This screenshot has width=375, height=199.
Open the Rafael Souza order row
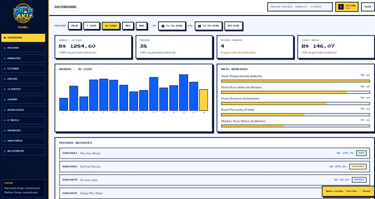pos(215,167)
